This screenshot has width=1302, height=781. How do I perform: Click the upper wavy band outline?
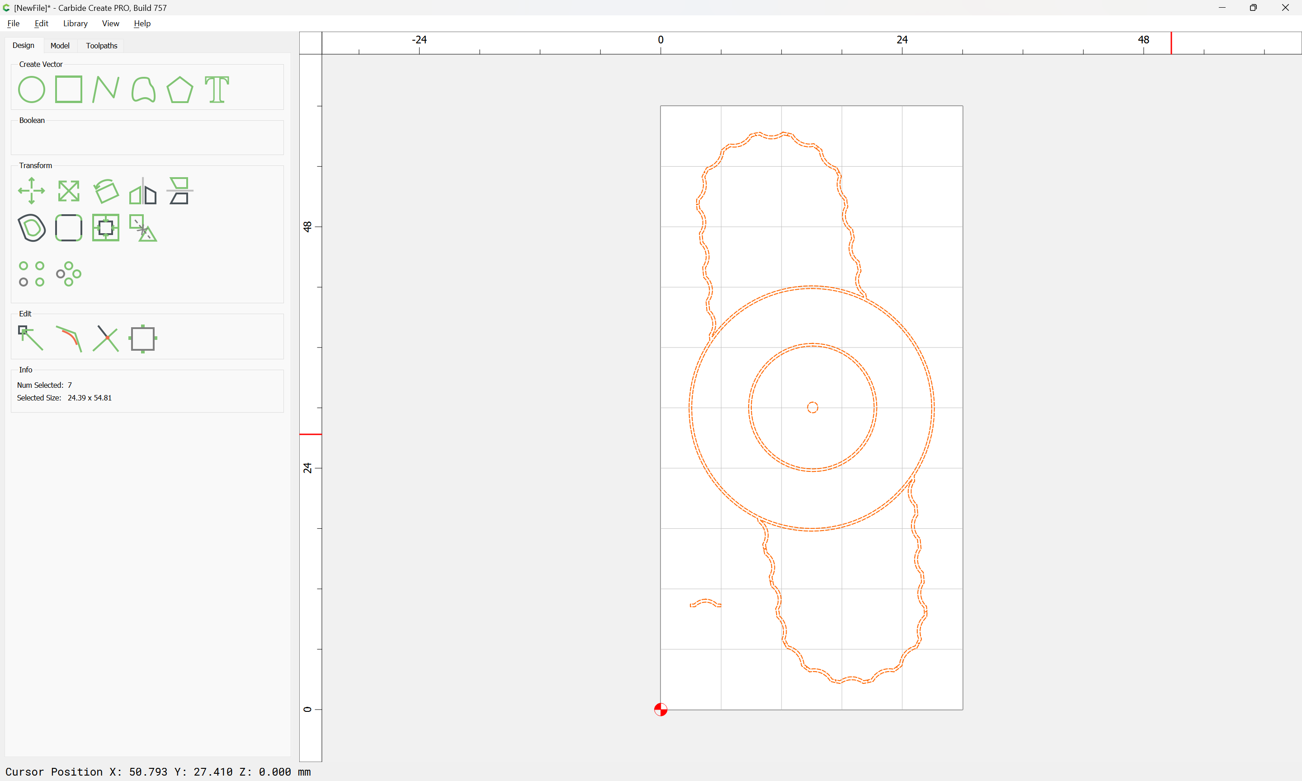click(772, 136)
